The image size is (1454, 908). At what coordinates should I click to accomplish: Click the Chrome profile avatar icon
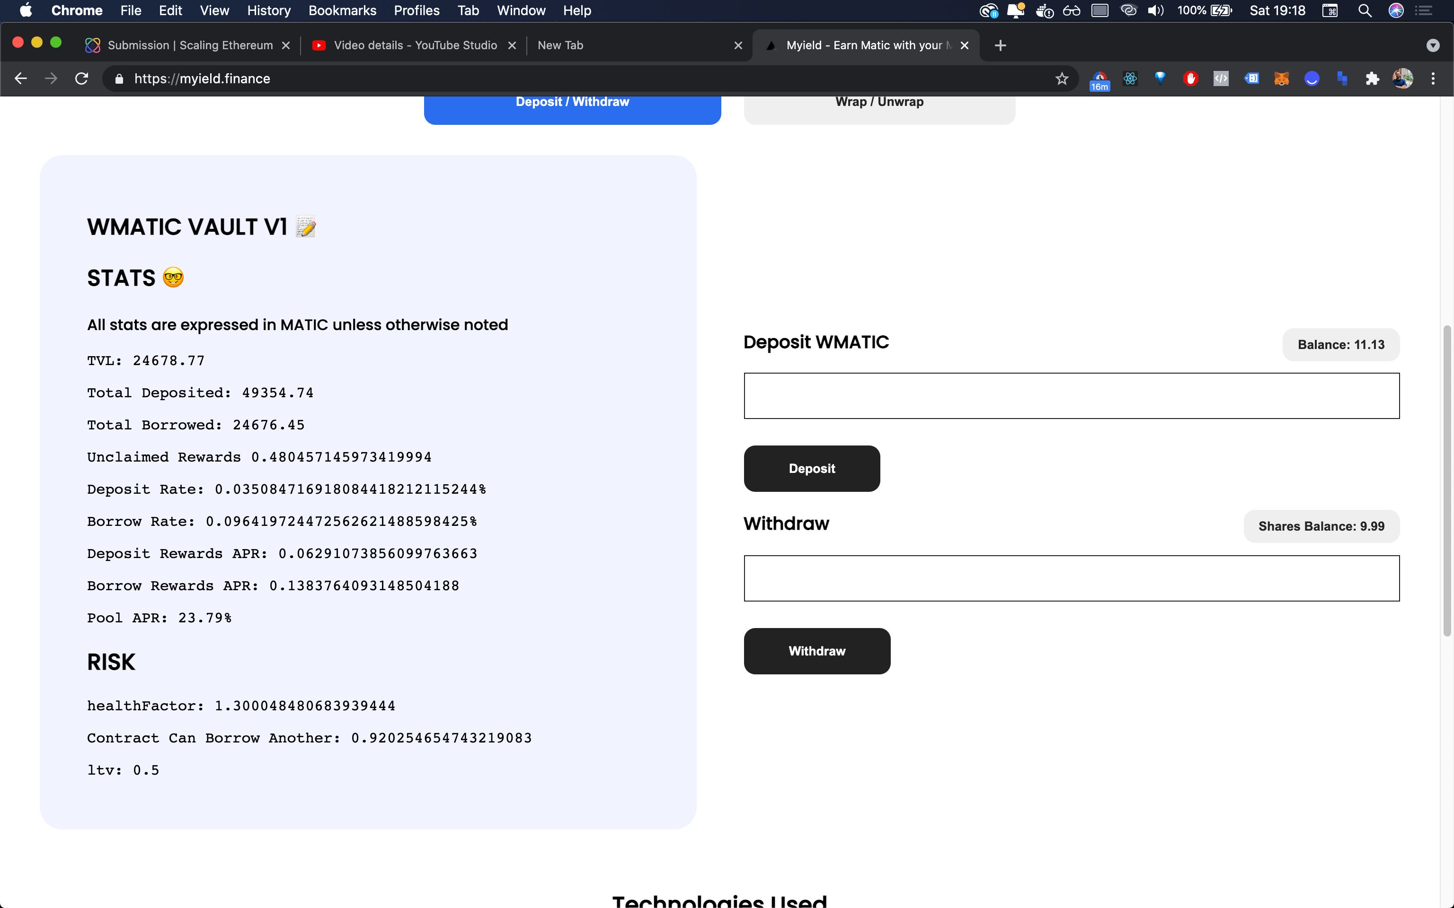[1401, 79]
